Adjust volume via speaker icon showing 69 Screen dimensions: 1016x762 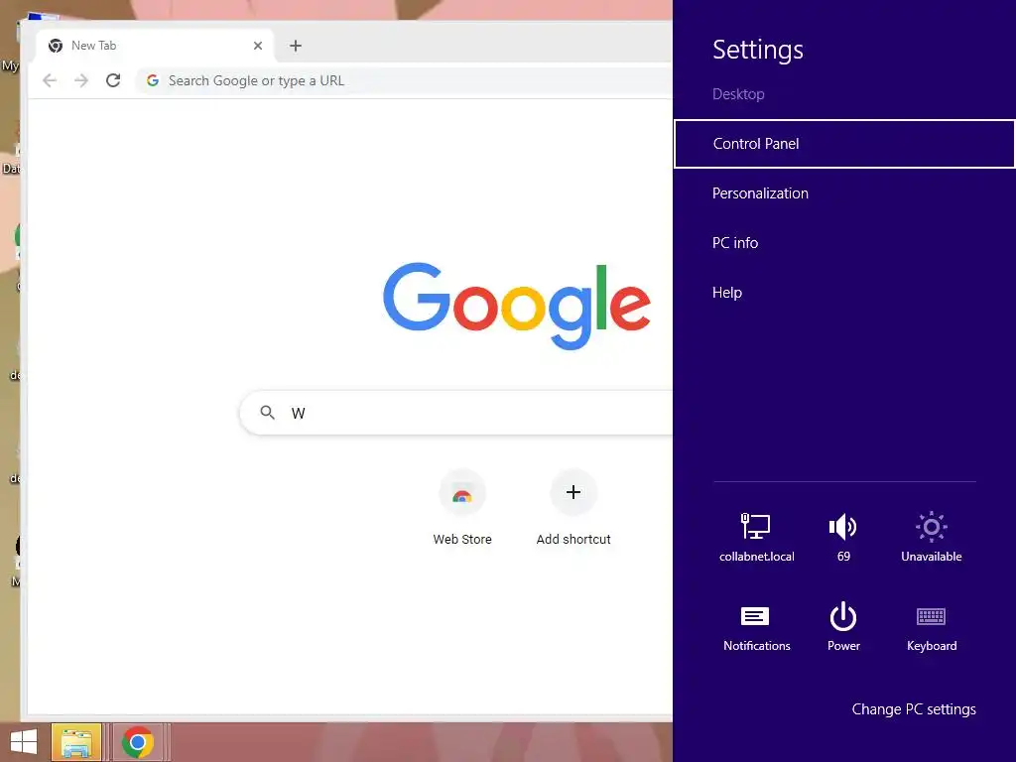843,527
